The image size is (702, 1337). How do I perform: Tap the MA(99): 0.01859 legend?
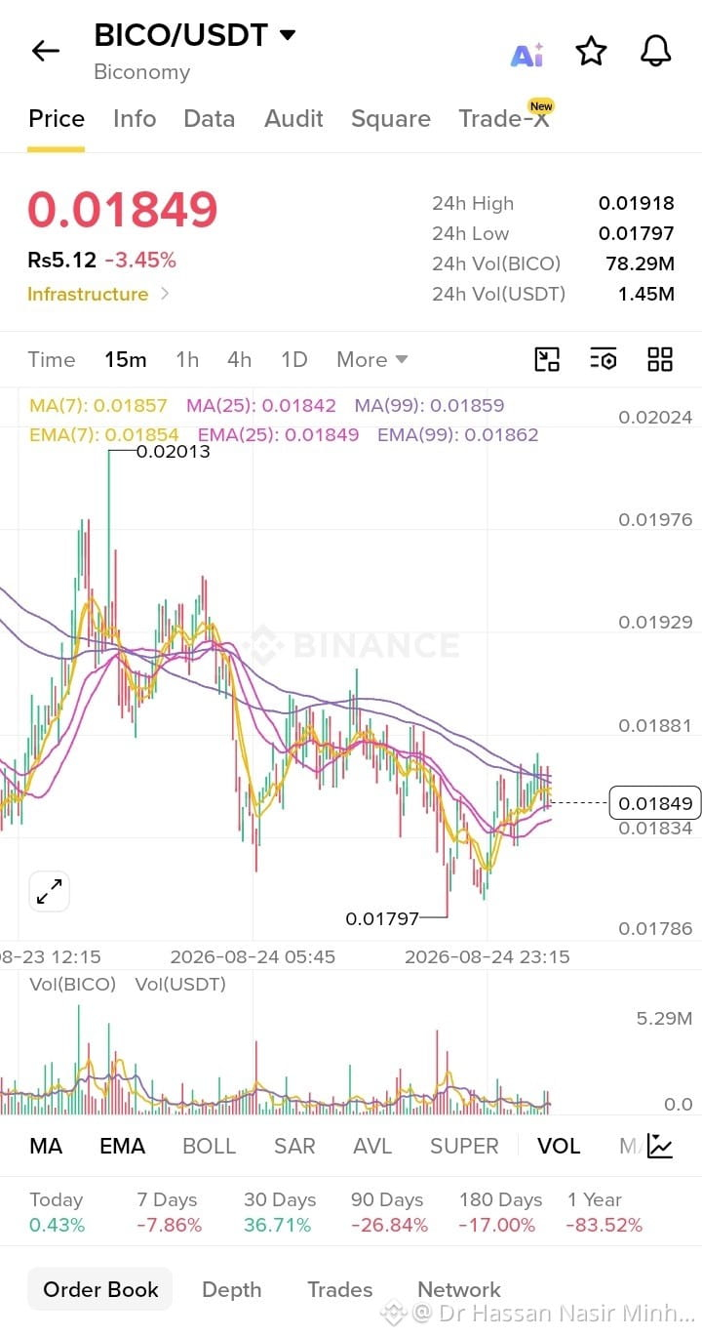coord(430,405)
